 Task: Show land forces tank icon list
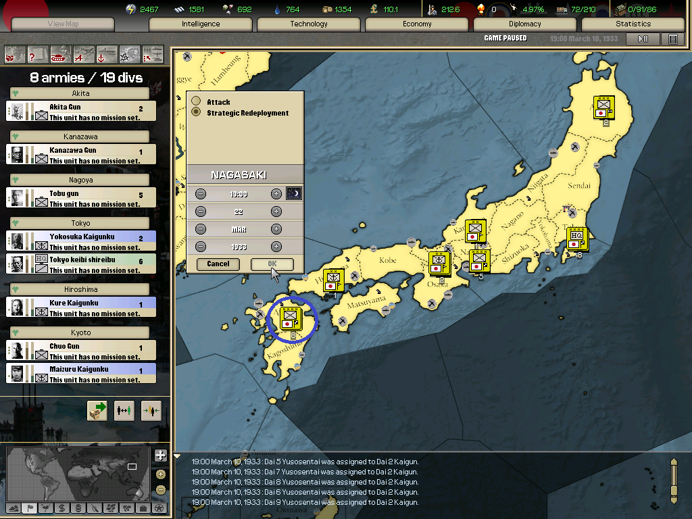tap(61, 54)
